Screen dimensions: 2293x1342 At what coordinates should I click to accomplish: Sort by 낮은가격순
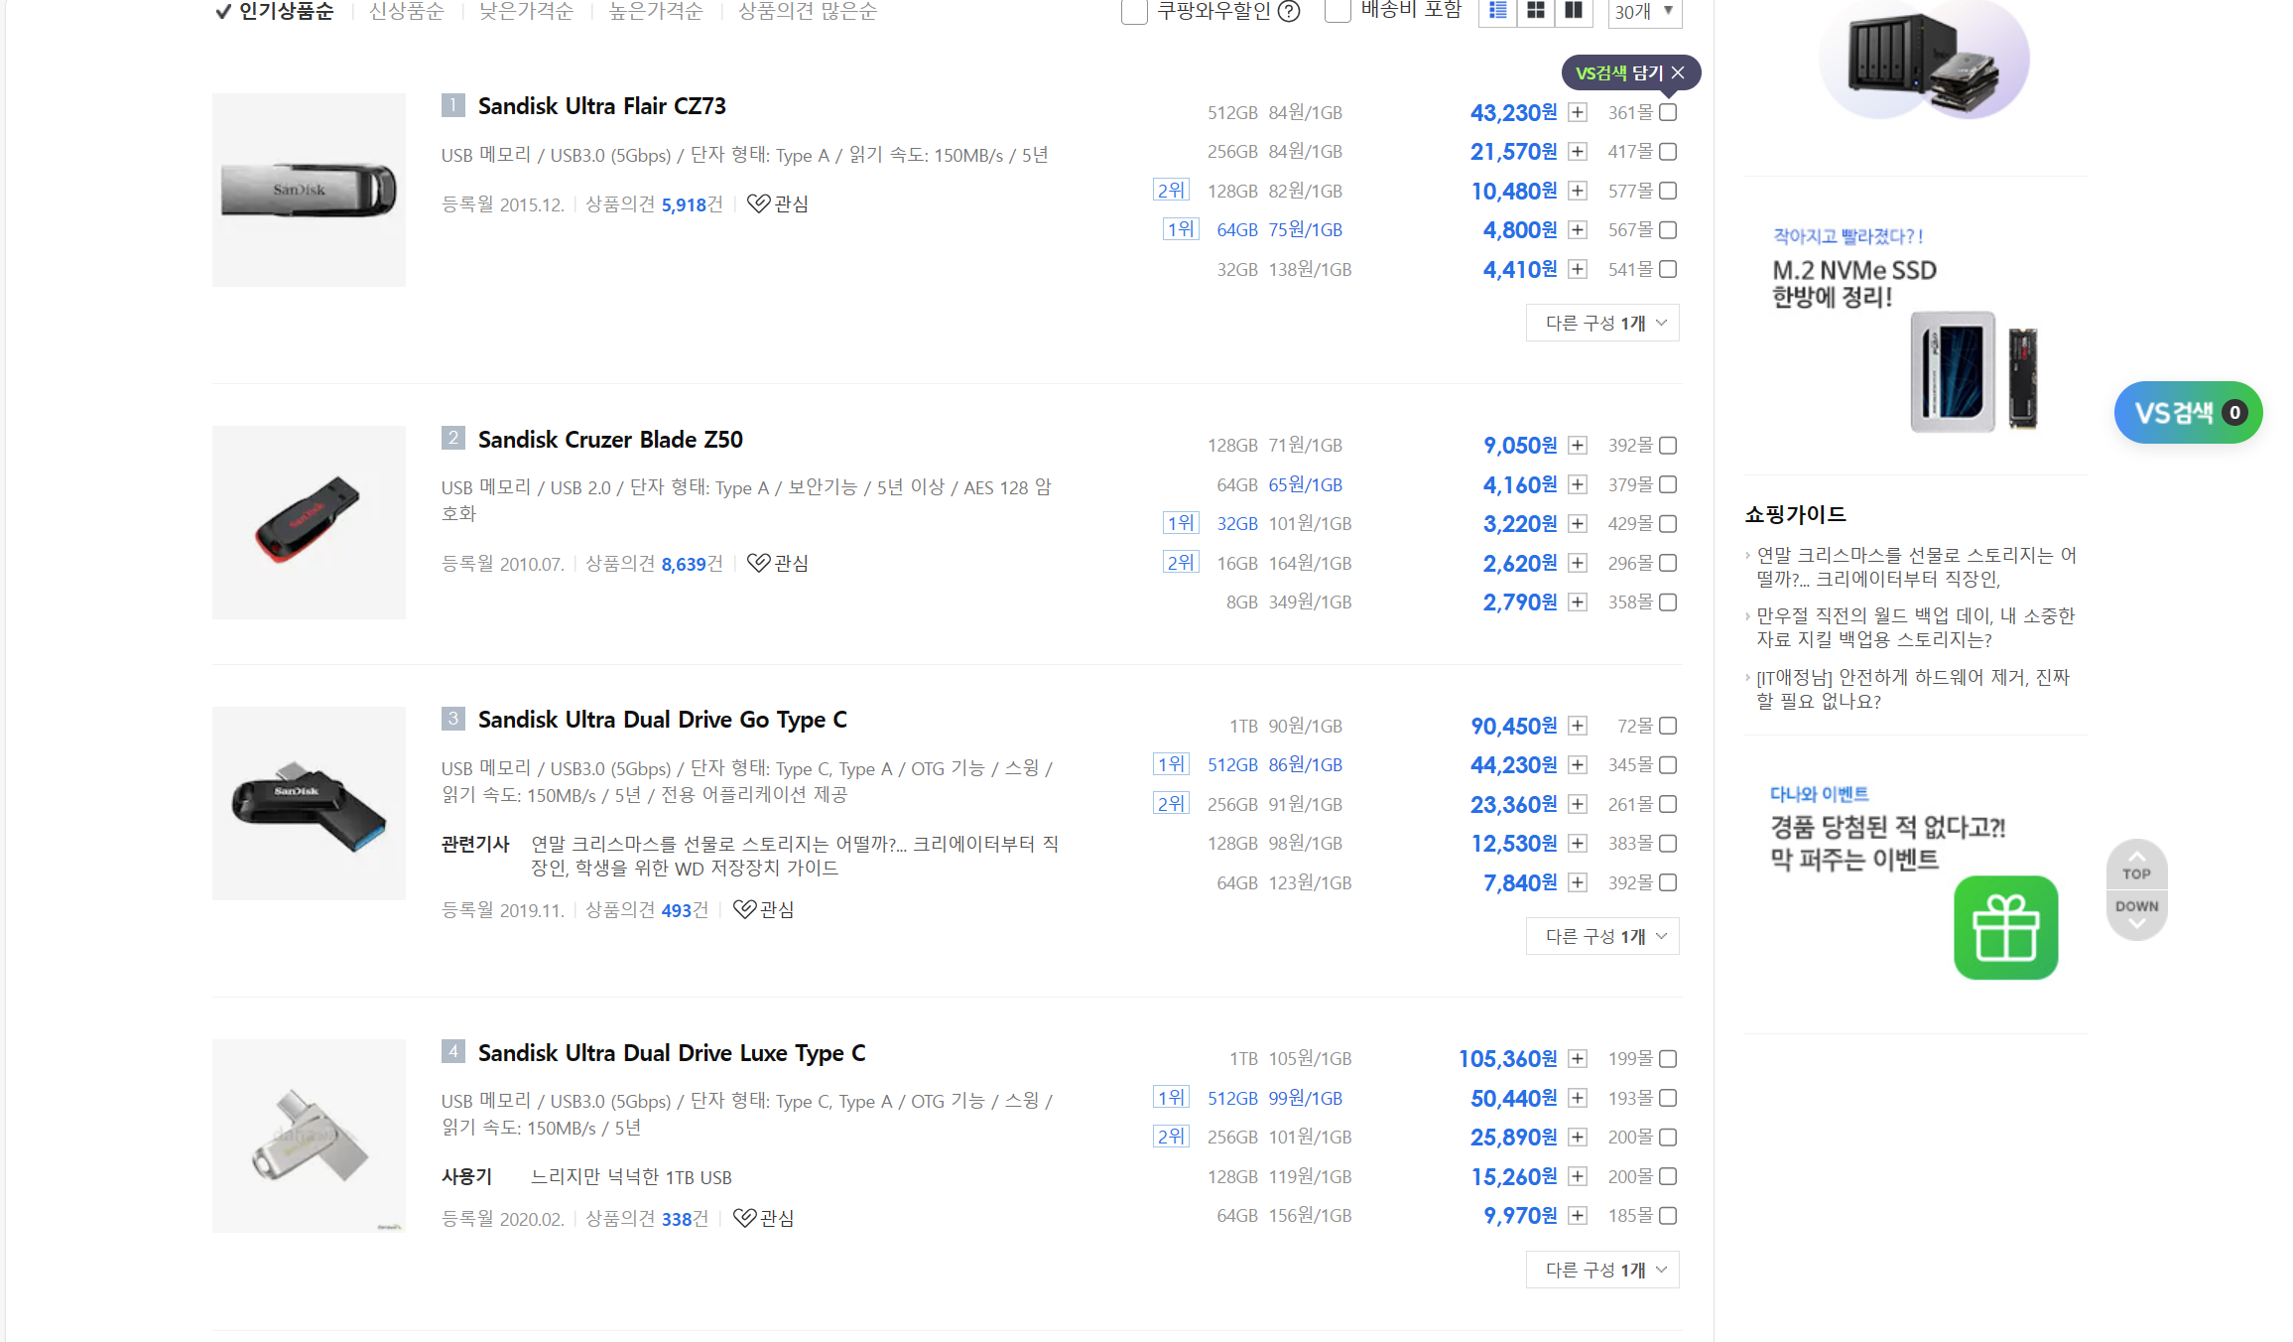click(x=526, y=11)
